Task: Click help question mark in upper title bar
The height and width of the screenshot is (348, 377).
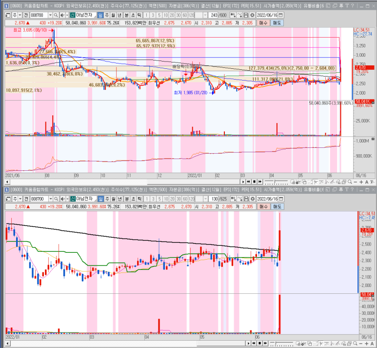Action: point(353,6)
